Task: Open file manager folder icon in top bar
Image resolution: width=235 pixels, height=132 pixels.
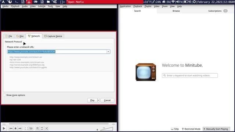Action: click(48, 2)
